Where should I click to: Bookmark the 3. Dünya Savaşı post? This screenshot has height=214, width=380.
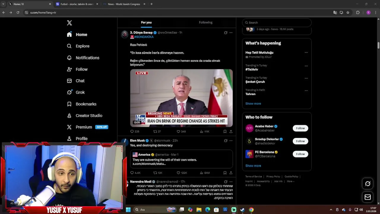[x=225, y=131]
